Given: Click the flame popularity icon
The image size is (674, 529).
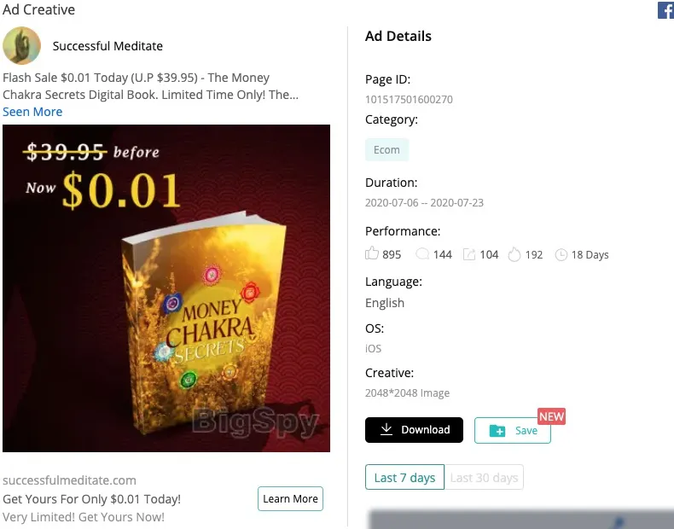Looking at the screenshot, I should pyautogui.click(x=514, y=254).
